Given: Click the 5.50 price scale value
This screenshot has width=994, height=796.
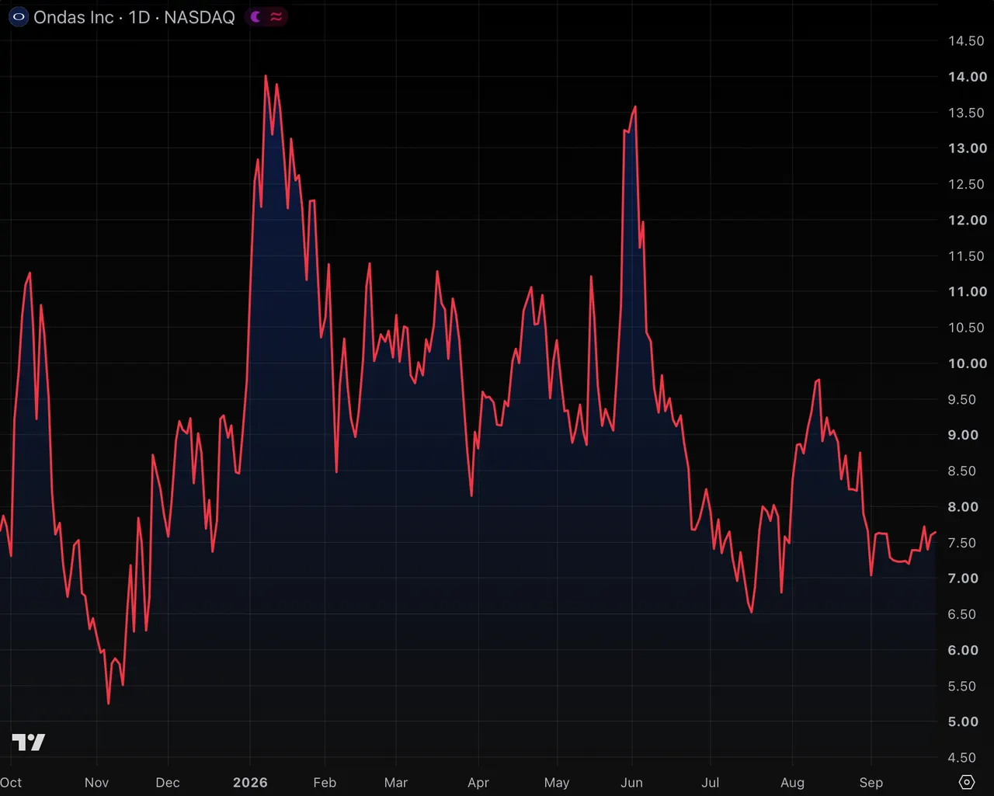Looking at the screenshot, I should click(x=963, y=686).
